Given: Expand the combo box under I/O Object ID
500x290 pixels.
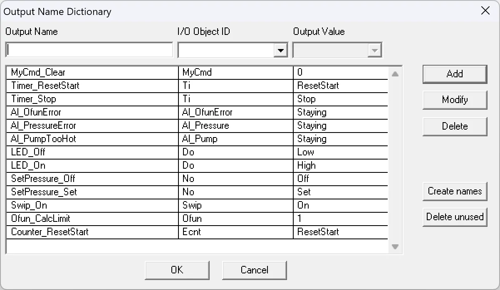Looking at the screenshot, I should point(281,49).
